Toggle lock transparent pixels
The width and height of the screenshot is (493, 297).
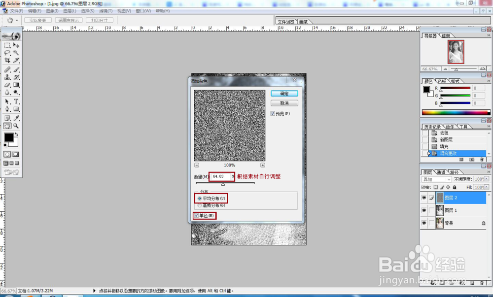(435, 187)
